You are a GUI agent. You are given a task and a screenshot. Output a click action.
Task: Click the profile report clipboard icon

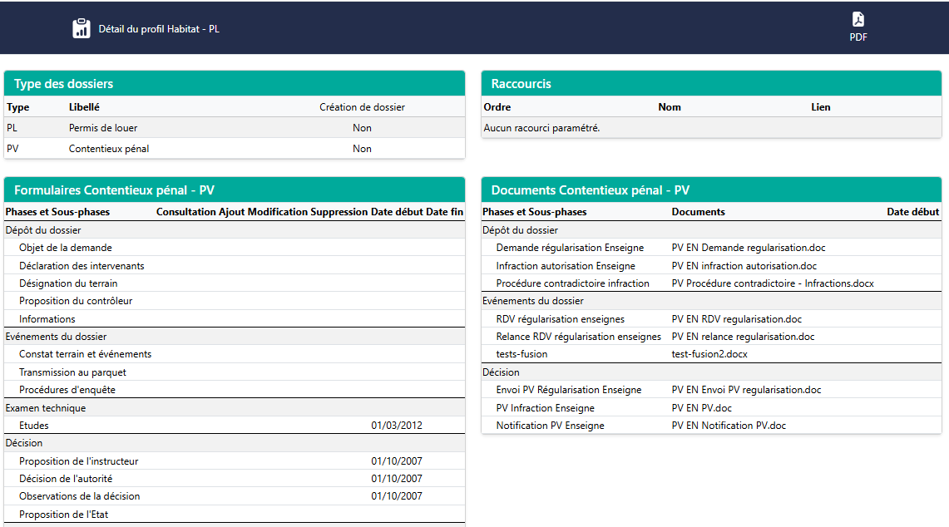tap(81, 28)
